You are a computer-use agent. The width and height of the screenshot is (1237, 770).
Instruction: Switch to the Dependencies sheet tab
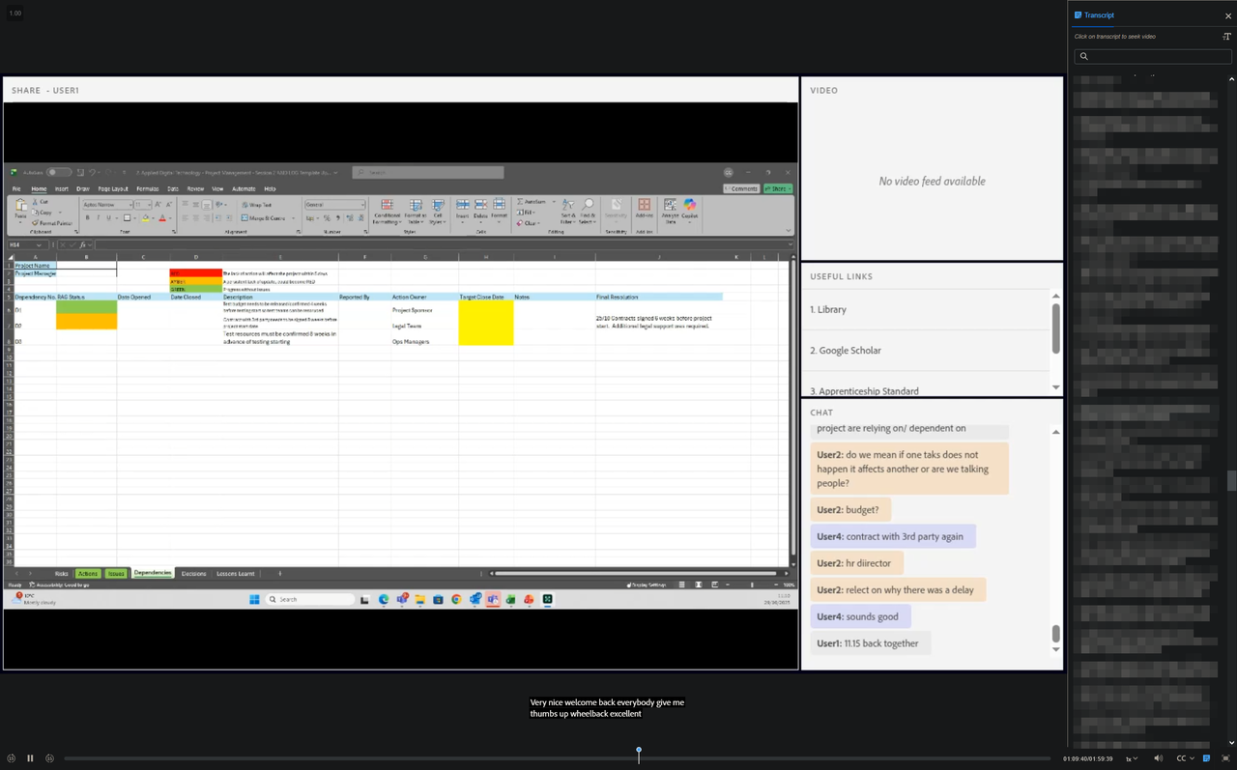153,573
